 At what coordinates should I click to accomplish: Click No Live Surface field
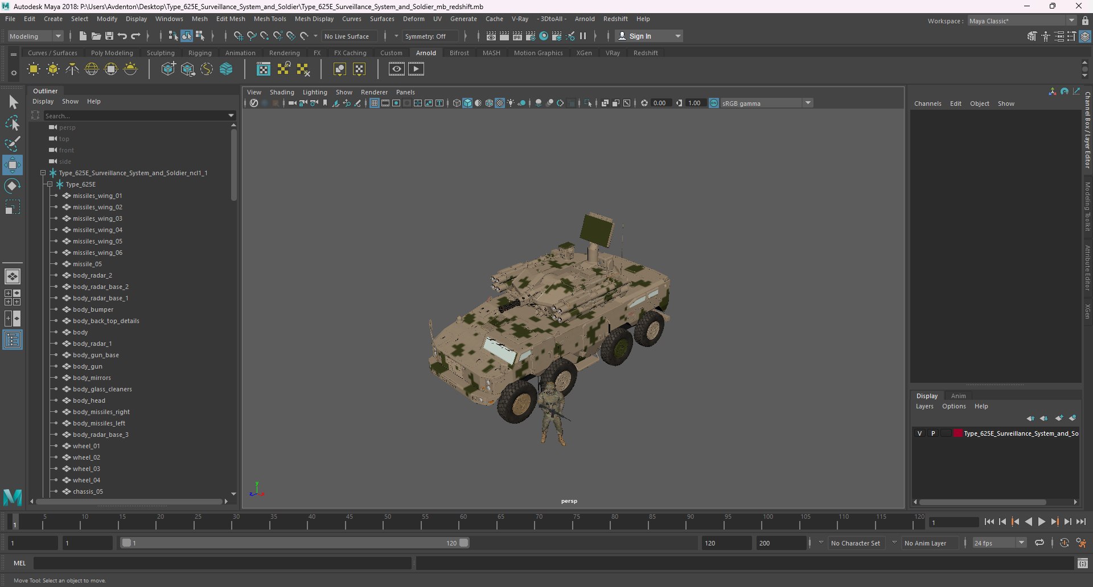coord(348,36)
